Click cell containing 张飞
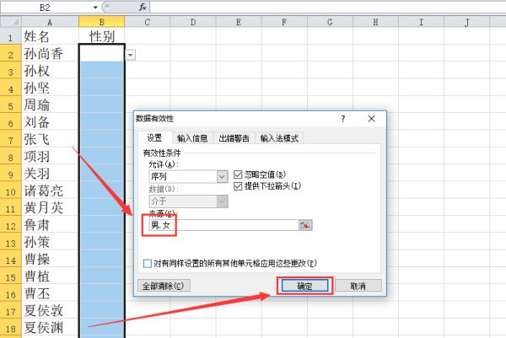506x338 pixels. [50, 139]
